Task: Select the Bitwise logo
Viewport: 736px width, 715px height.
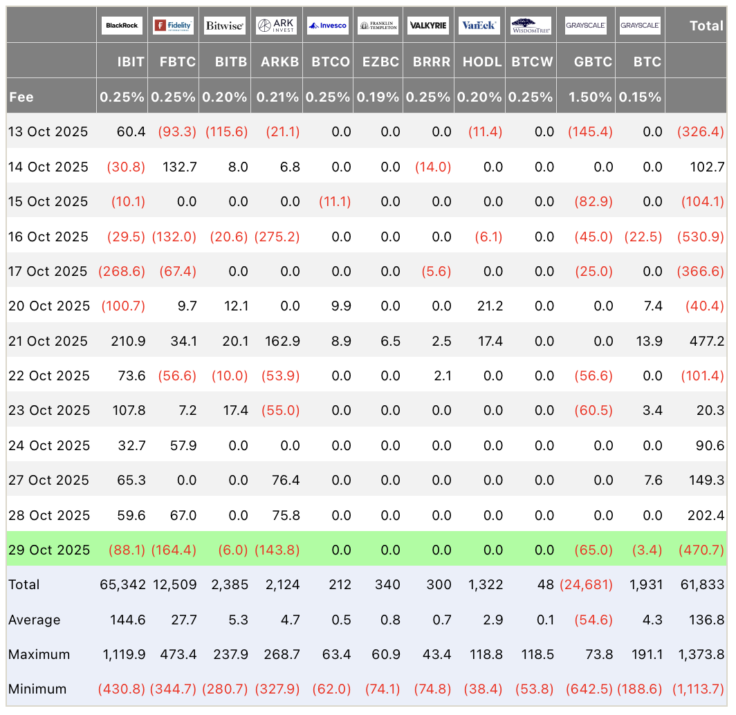Action: [224, 26]
